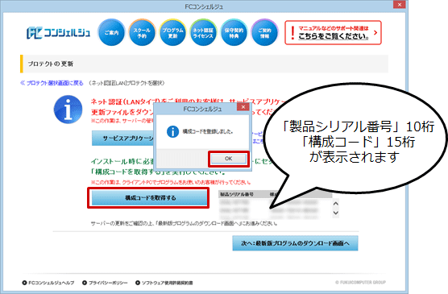Open the スクール予約 round icon
Image resolution: width=448 pixels, height=294 pixels.
click(142, 32)
